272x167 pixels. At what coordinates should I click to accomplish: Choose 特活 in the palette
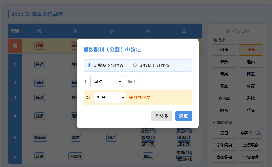251,110
